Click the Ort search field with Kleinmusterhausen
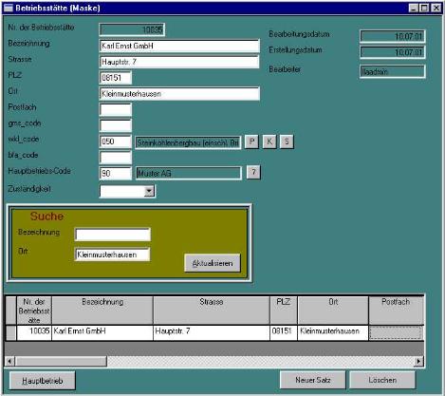This screenshot has height=396, width=445. coord(113,255)
